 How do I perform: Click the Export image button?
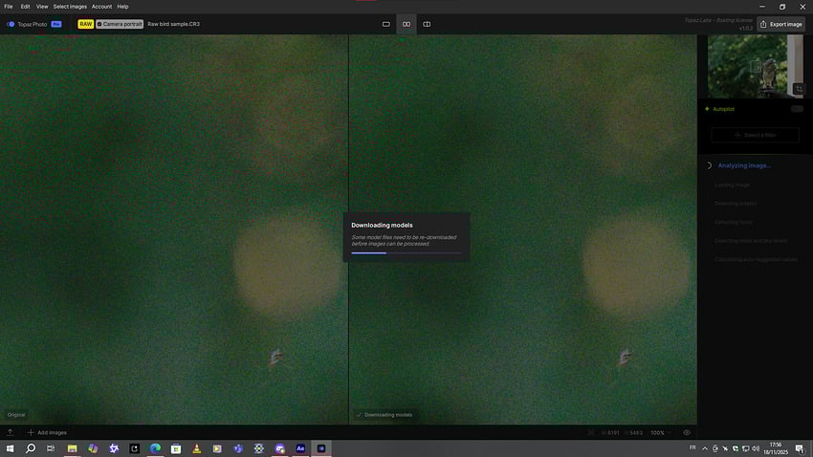[x=780, y=24]
